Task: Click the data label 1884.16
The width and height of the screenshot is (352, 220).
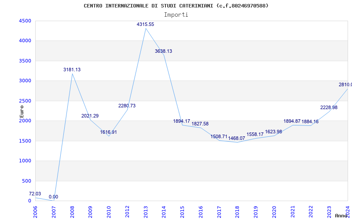Action: pyautogui.click(x=310, y=122)
